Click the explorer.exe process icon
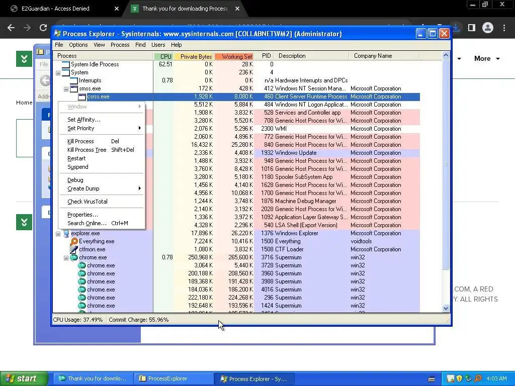Image resolution: width=515 pixels, height=386 pixels. click(x=66, y=233)
